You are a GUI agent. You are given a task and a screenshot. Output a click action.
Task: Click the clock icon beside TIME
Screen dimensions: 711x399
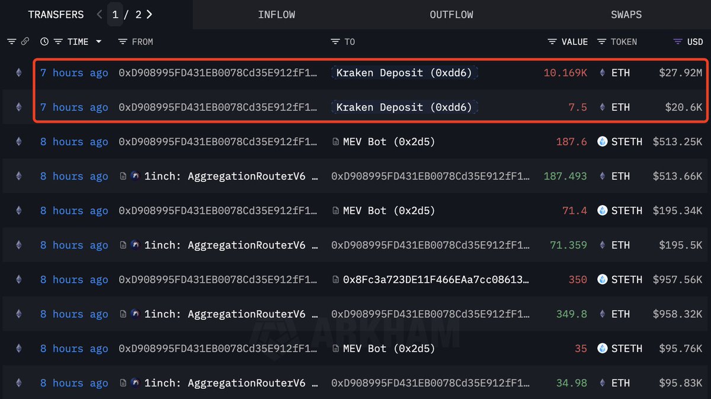pyautogui.click(x=44, y=42)
